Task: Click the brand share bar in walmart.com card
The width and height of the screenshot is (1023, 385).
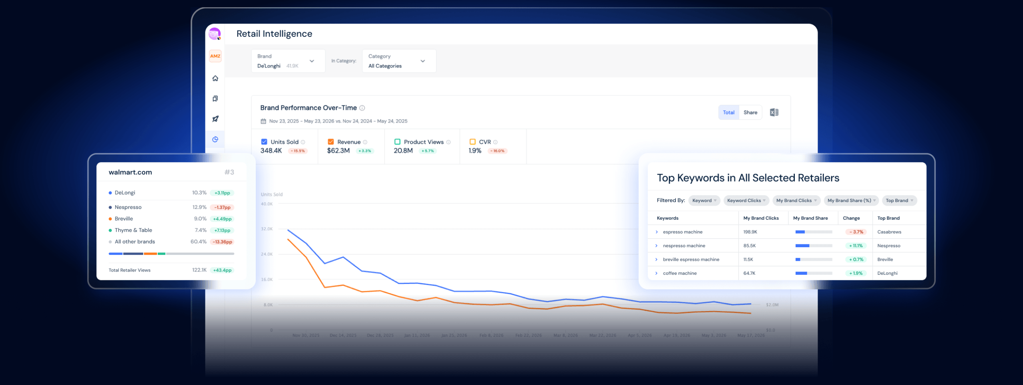Action: click(171, 254)
